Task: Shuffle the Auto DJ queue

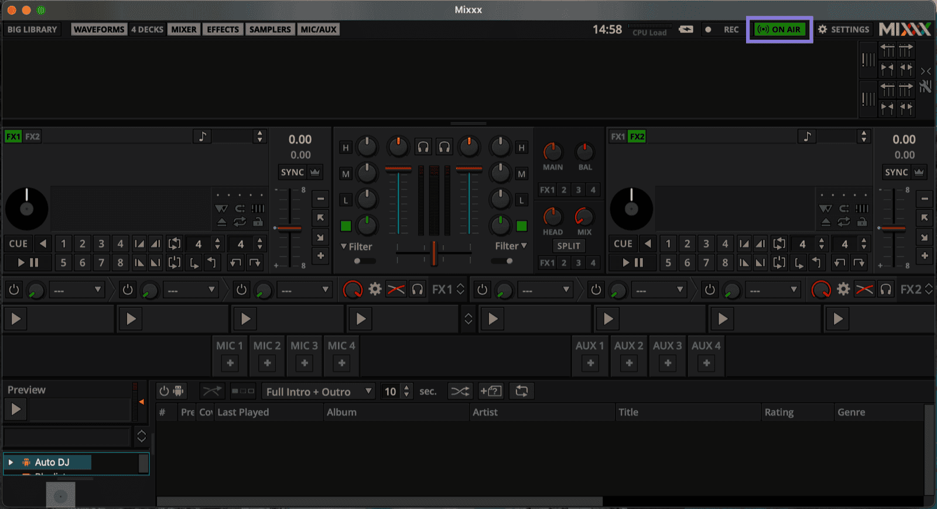Action: (x=460, y=391)
